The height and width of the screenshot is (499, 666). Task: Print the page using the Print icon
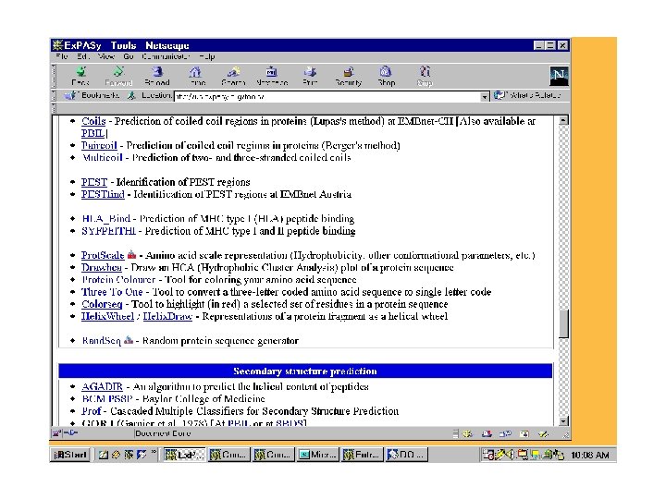(310, 76)
